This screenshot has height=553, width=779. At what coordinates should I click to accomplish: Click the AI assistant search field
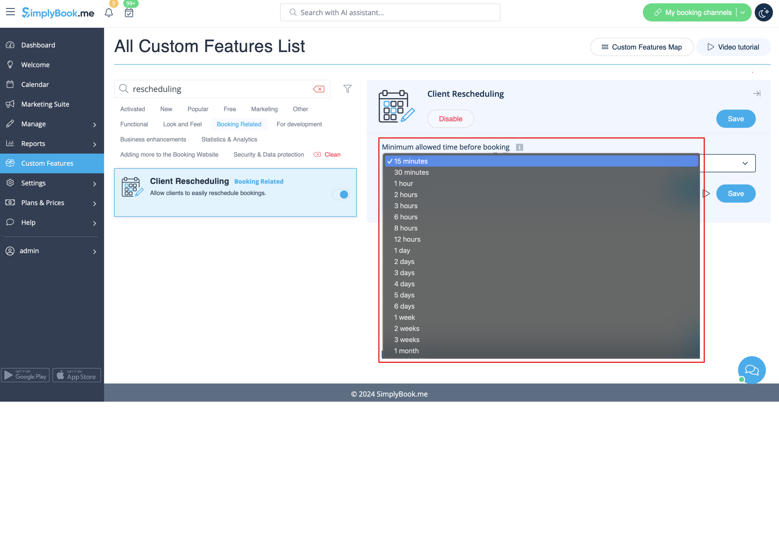tap(390, 12)
